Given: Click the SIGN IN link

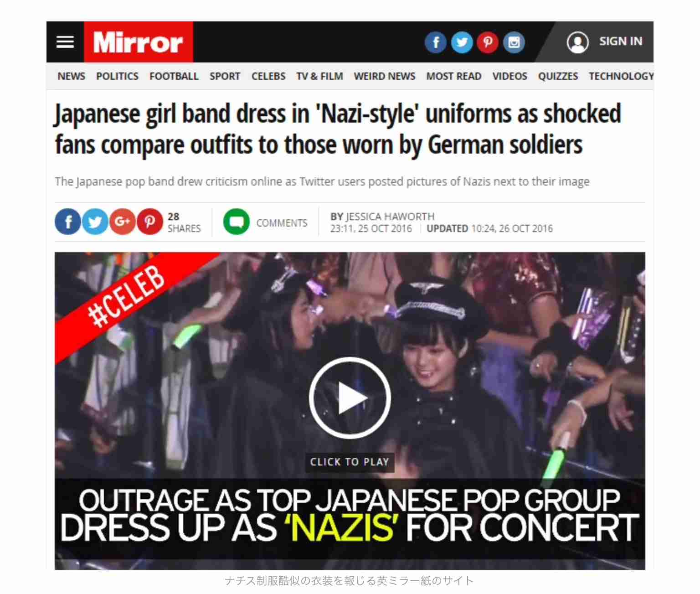Looking at the screenshot, I should [621, 41].
